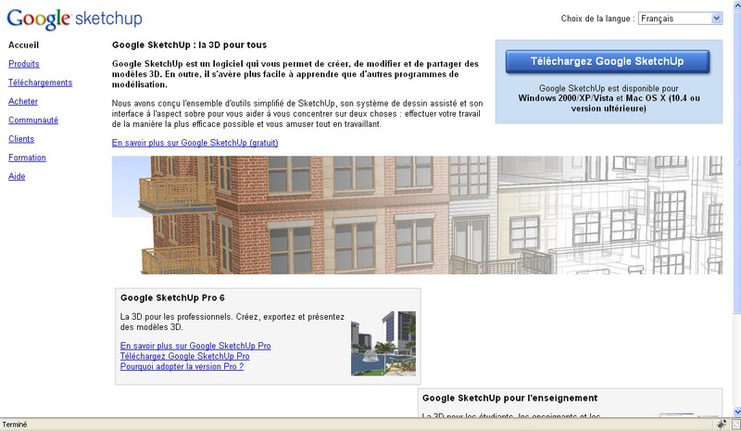Click the Téléchargez Google SketchUp button
The width and height of the screenshot is (741, 431).
click(608, 61)
